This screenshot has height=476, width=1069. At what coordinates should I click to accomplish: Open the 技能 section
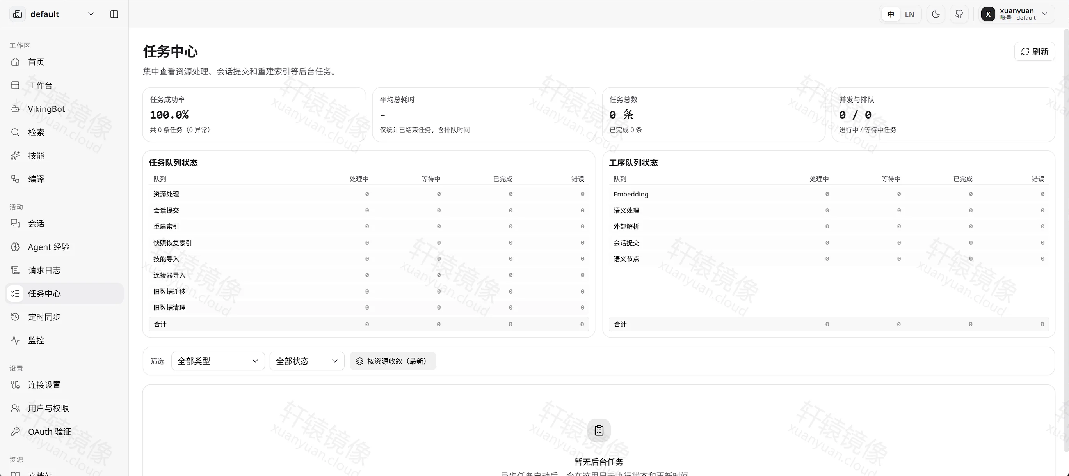click(x=64, y=156)
